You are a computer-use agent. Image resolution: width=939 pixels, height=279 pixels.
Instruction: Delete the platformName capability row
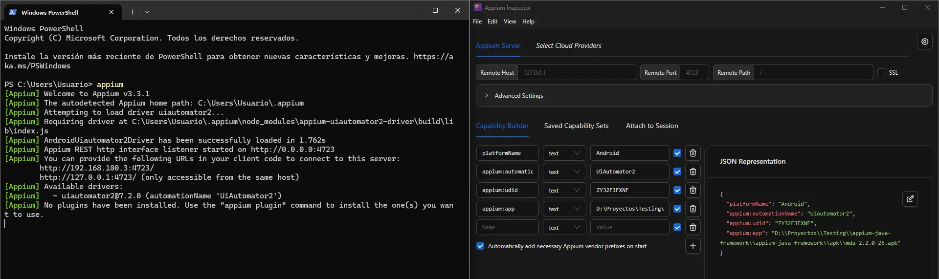[693, 153]
